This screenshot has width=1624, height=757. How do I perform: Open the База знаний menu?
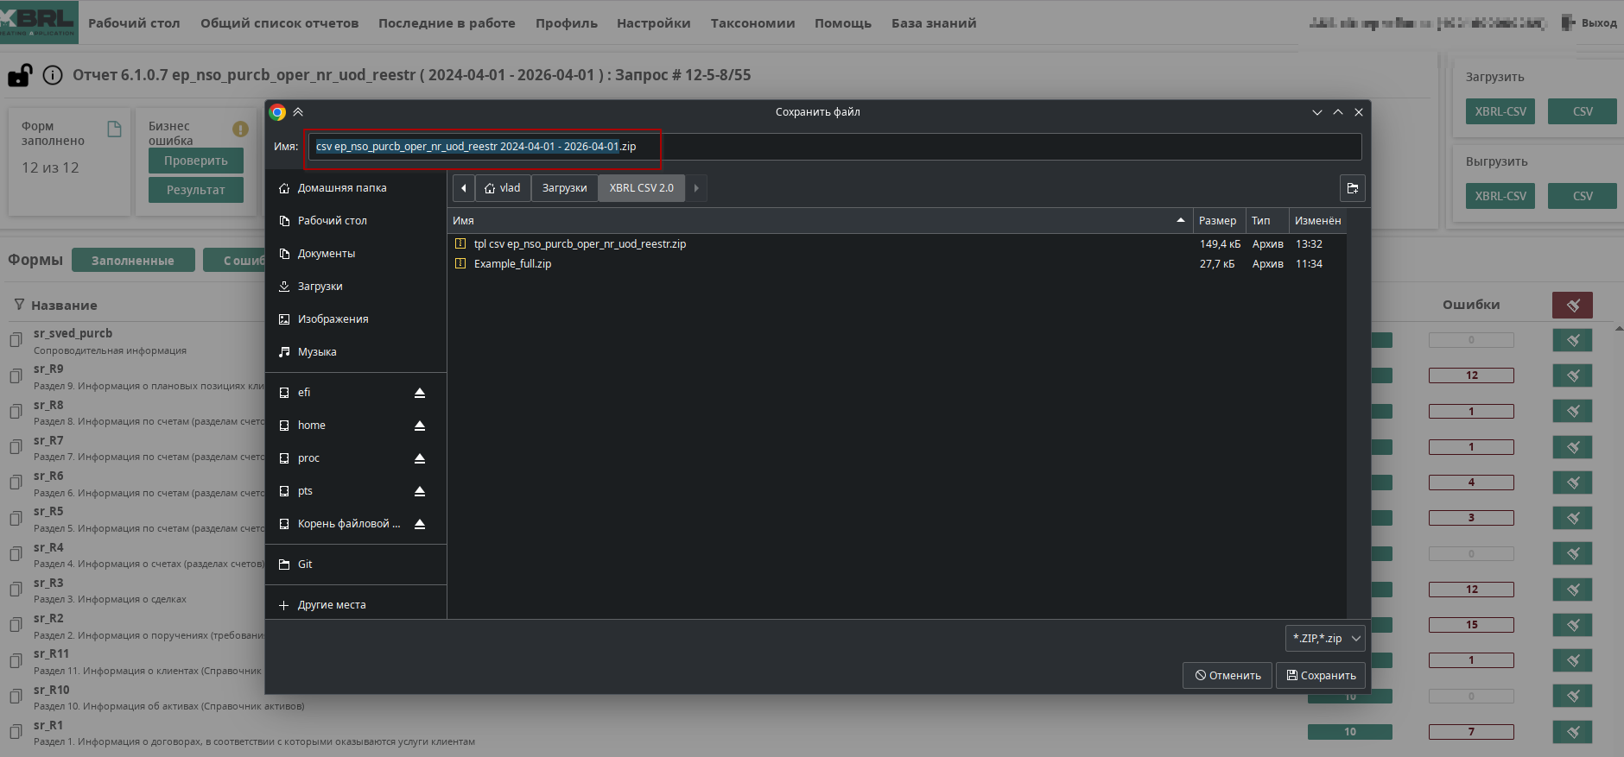click(933, 23)
